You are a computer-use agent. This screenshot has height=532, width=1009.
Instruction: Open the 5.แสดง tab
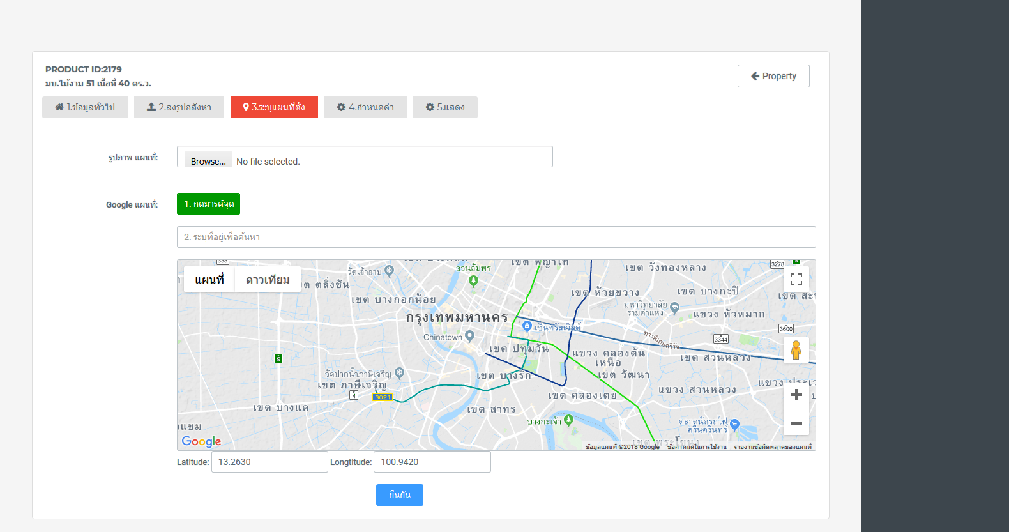pos(445,107)
